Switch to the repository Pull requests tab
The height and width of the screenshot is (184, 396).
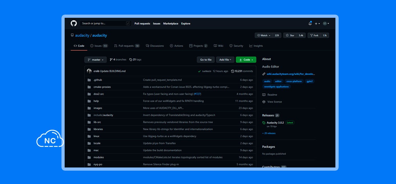tap(127, 46)
